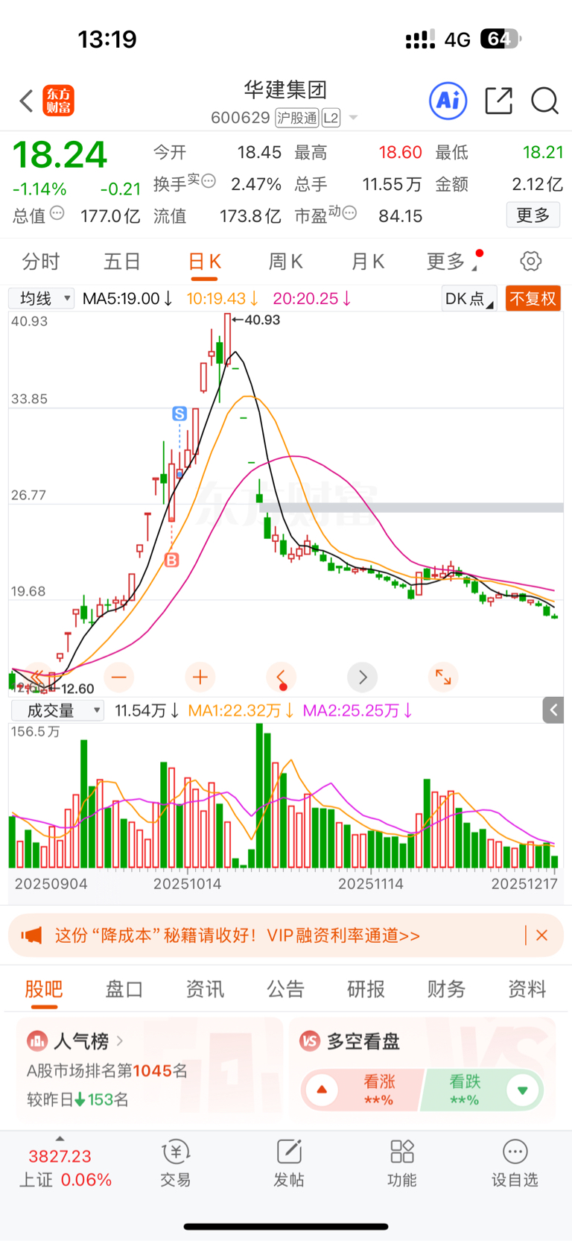Tap the orange megaphone banner icon
Image resolution: width=572 pixels, height=1241 pixels.
tap(31, 935)
